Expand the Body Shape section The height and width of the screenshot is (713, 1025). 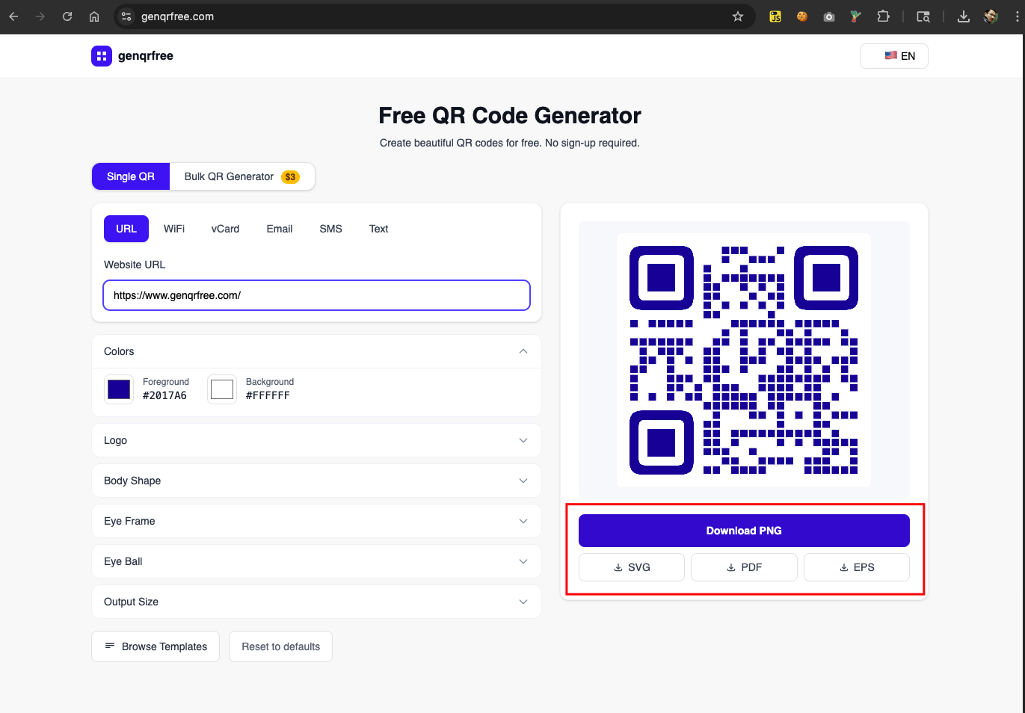pos(316,481)
